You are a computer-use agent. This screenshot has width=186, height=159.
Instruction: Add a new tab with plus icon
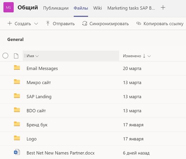[x=163, y=7]
